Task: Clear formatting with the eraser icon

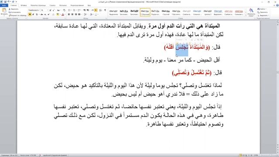Action: point(64,10)
